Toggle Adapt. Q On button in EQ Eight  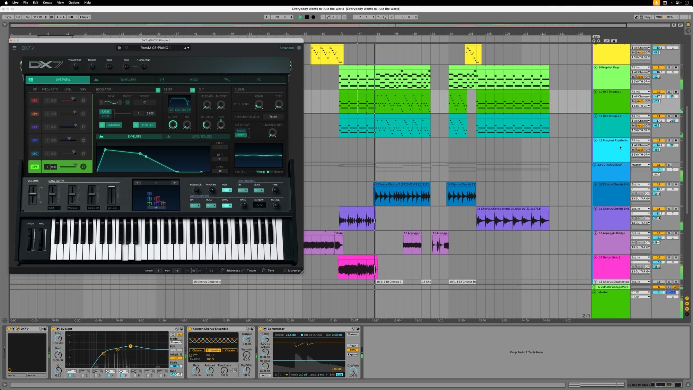176,358
